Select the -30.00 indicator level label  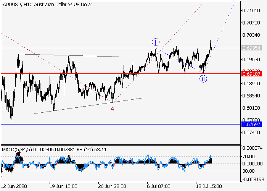(249, 171)
